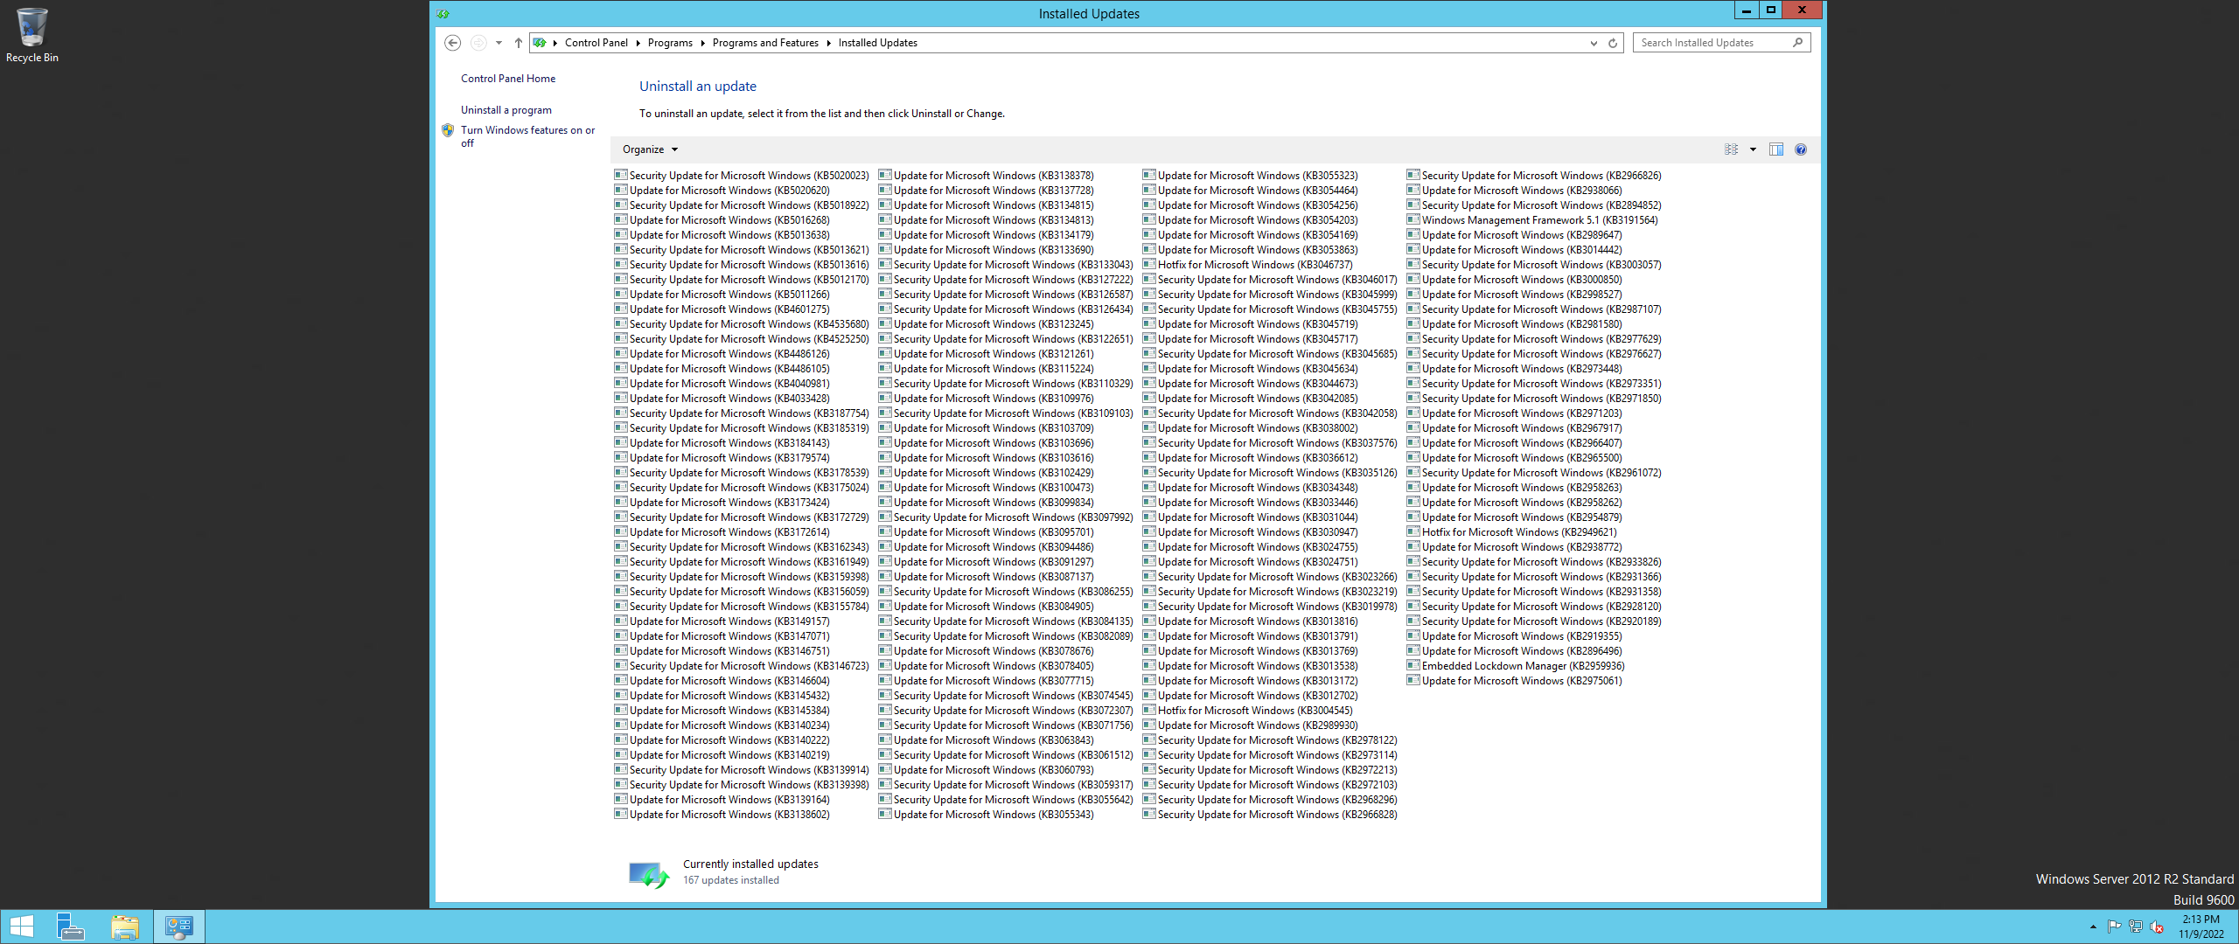Click the icon of KB5020023 security update
This screenshot has width=2239, height=944.
[x=621, y=175]
